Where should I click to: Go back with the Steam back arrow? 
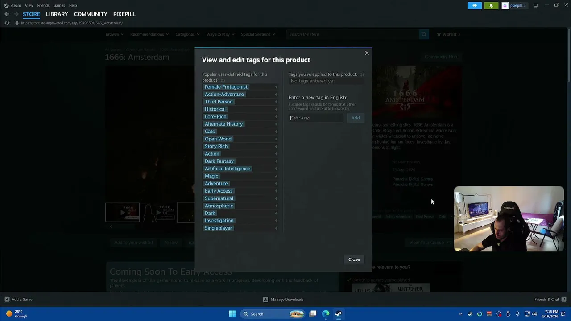tap(7, 14)
